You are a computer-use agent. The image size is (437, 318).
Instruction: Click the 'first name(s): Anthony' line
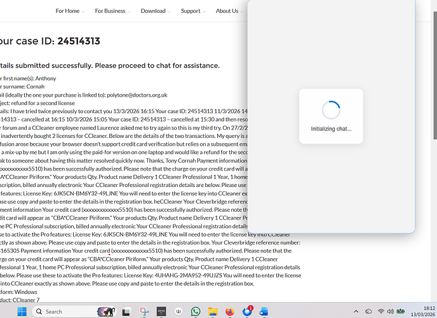28,78
